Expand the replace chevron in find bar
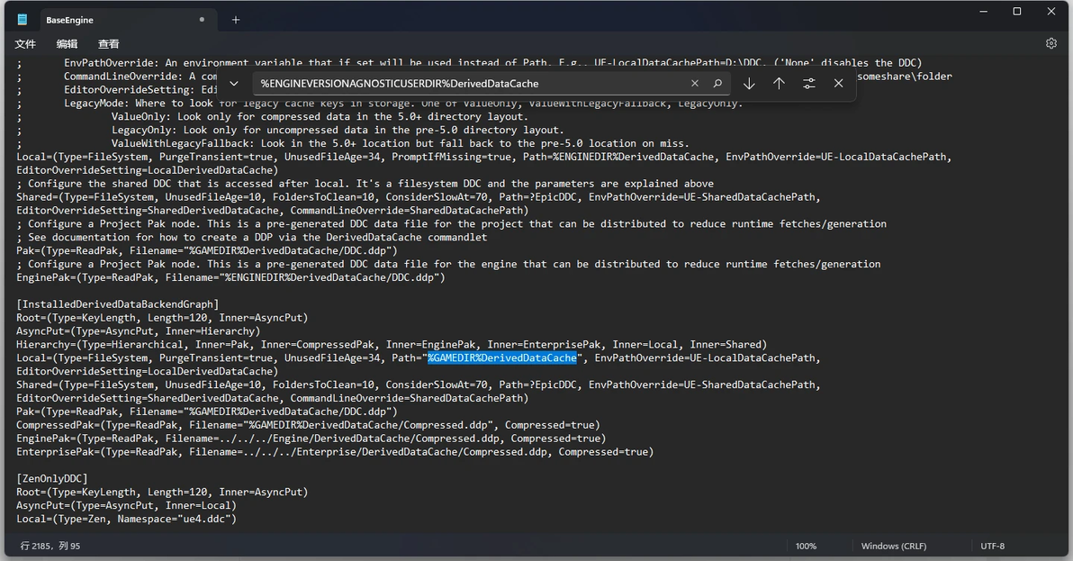 [234, 84]
